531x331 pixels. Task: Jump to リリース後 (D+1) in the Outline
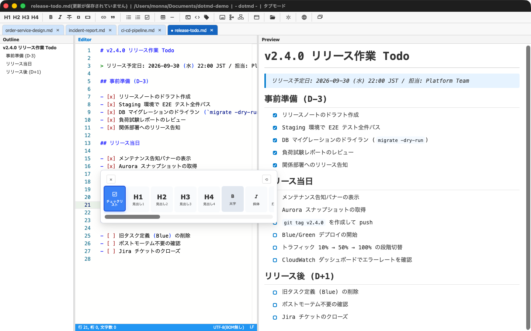(24, 72)
